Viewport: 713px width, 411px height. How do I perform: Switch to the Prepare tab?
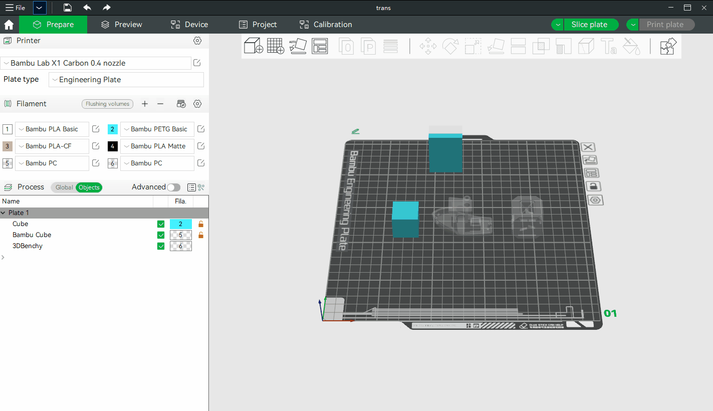point(53,25)
